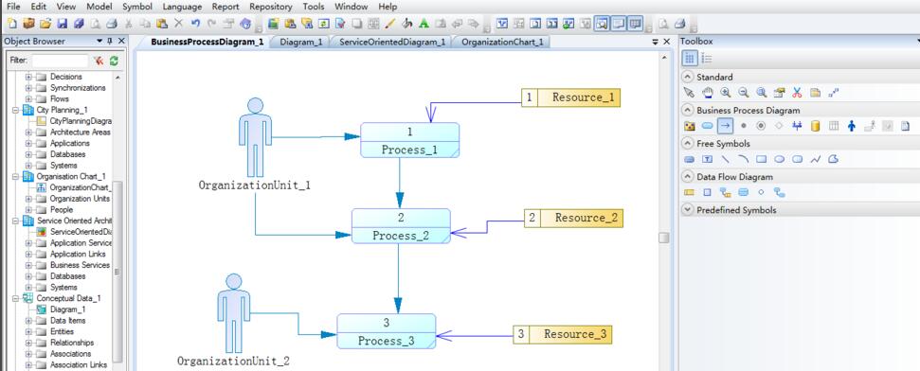
Task: Clear the Object Browser filter
Action: click(99, 61)
